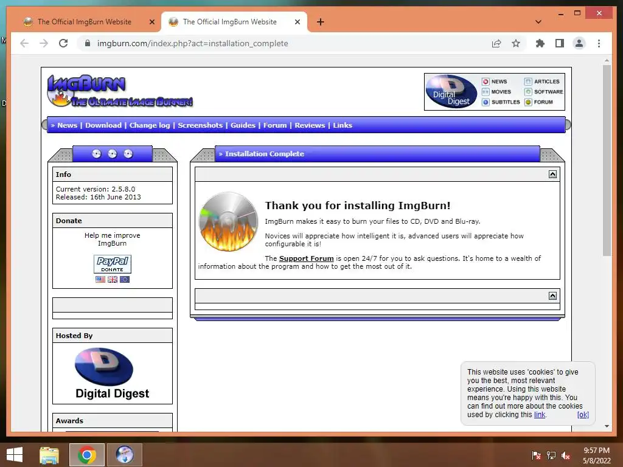Click the Chrome taskbar icon
The height and width of the screenshot is (467, 623).
[87, 455]
